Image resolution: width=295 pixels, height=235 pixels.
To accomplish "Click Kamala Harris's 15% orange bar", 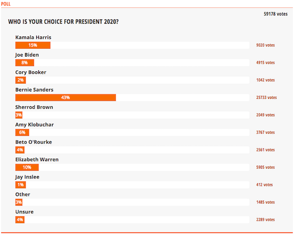I will [x=33, y=45].
